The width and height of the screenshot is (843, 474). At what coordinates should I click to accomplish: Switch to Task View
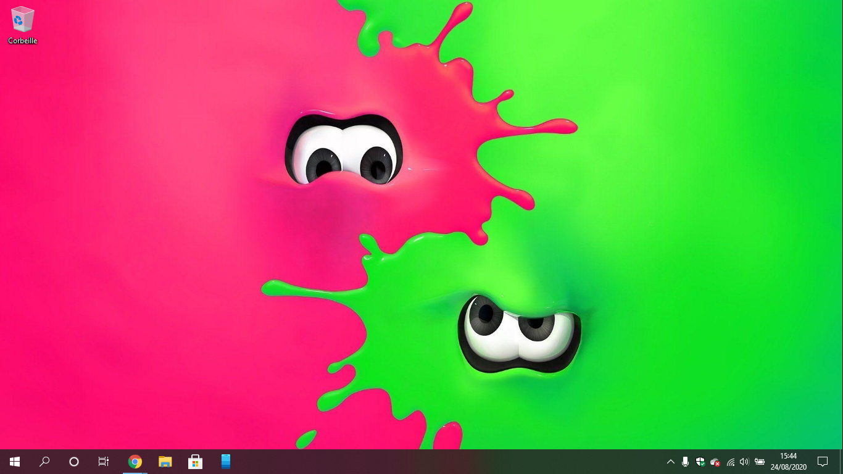[x=103, y=461]
